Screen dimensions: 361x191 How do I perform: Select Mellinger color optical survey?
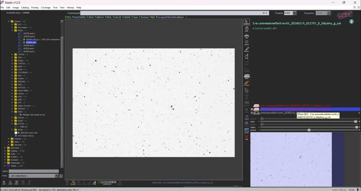[x=34, y=115]
